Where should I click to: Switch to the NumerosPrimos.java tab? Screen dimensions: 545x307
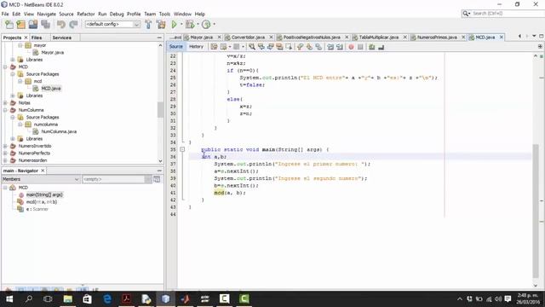pos(437,38)
